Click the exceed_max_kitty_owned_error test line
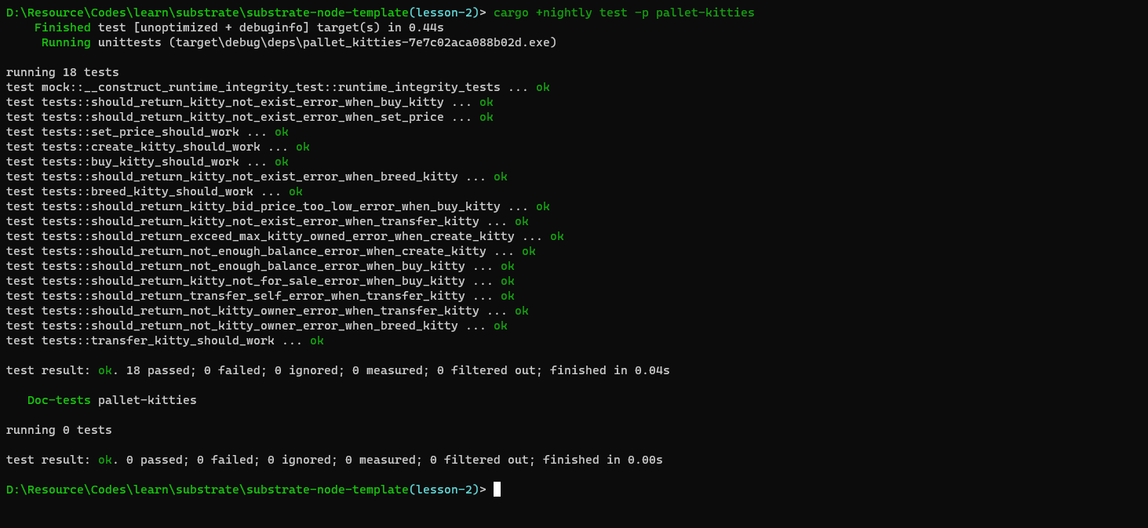 pyautogui.click(x=285, y=236)
